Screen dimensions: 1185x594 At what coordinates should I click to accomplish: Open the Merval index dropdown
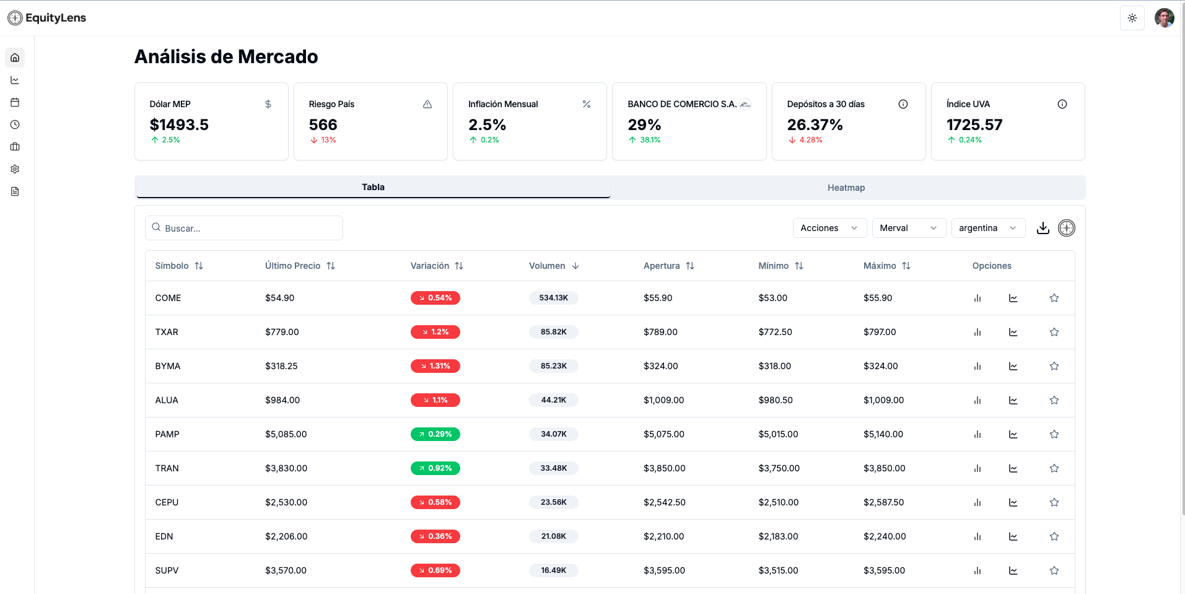point(908,228)
